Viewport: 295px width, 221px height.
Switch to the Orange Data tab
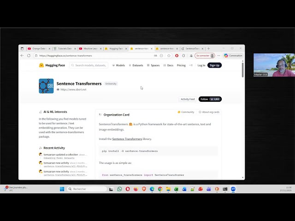coord(39,49)
